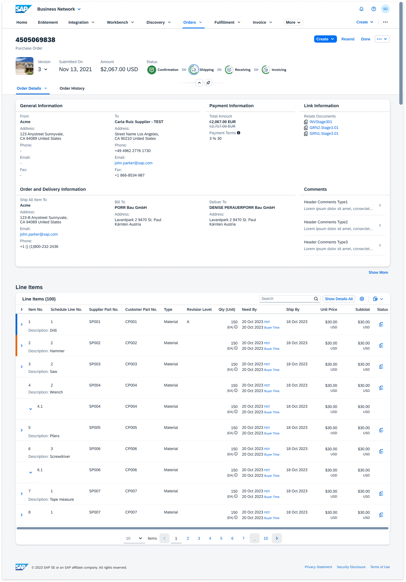Go to page 5 of line items
406x582 pixels.
[x=221, y=538]
